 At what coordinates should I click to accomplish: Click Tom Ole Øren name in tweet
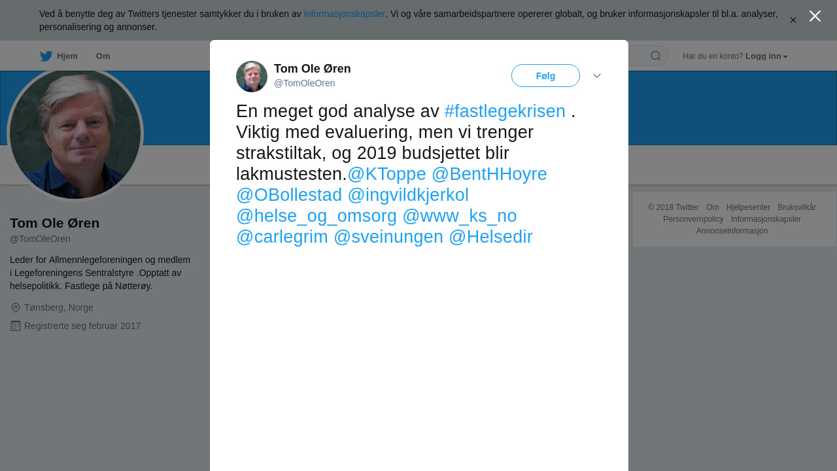tap(312, 69)
